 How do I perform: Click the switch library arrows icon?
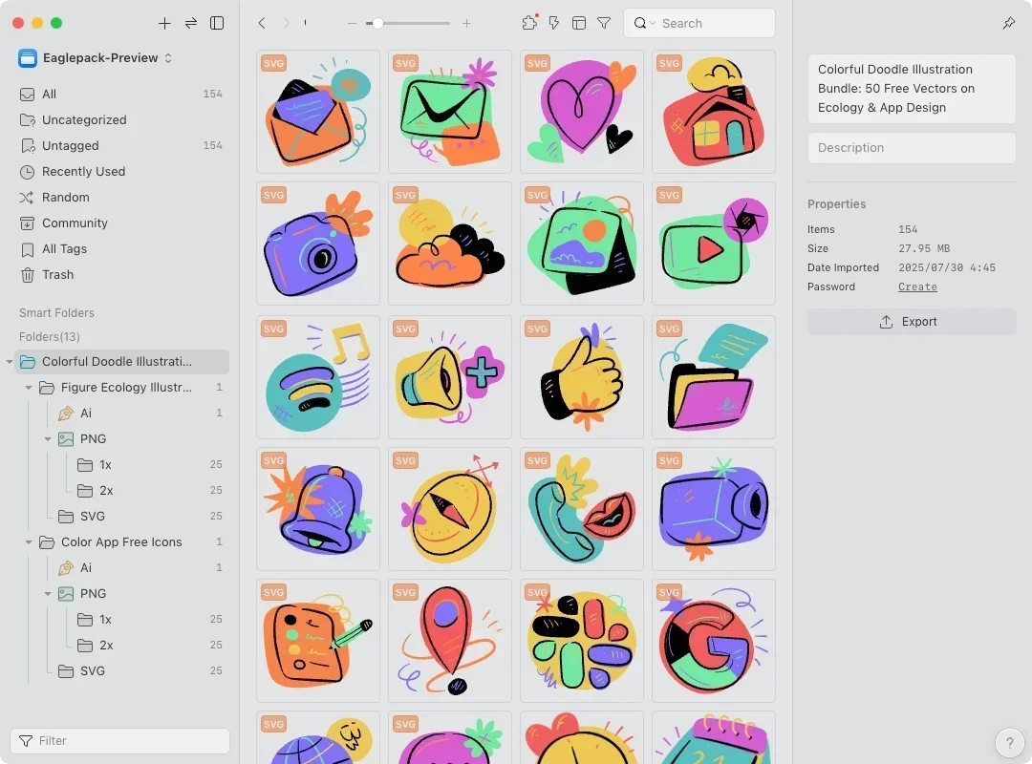coord(191,24)
